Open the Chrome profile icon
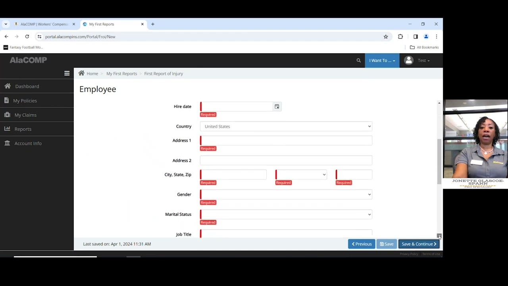Image resolution: width=508 pixels, height=286 pixels. (426, 37)
